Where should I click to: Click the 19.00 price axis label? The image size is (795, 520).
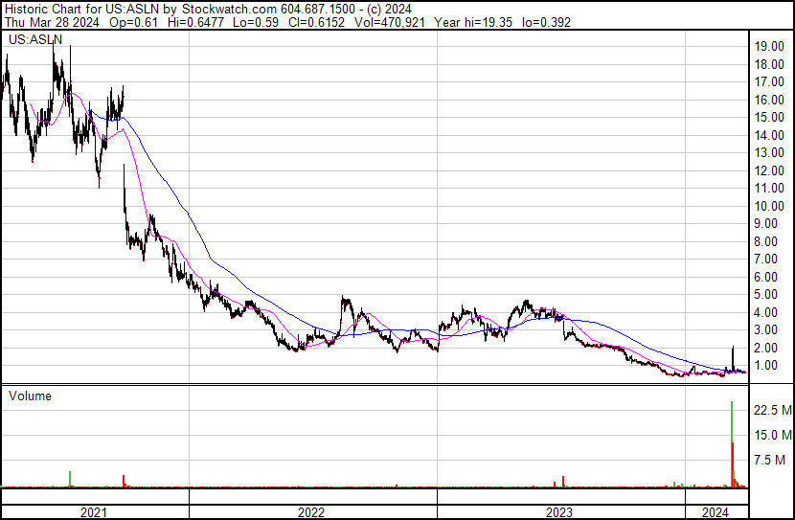[769, 47]
